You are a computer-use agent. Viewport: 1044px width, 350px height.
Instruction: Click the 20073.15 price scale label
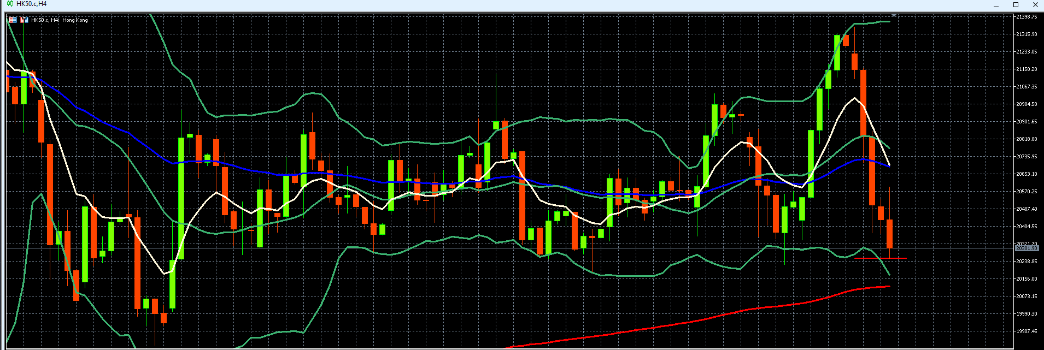coord(1027,296)
